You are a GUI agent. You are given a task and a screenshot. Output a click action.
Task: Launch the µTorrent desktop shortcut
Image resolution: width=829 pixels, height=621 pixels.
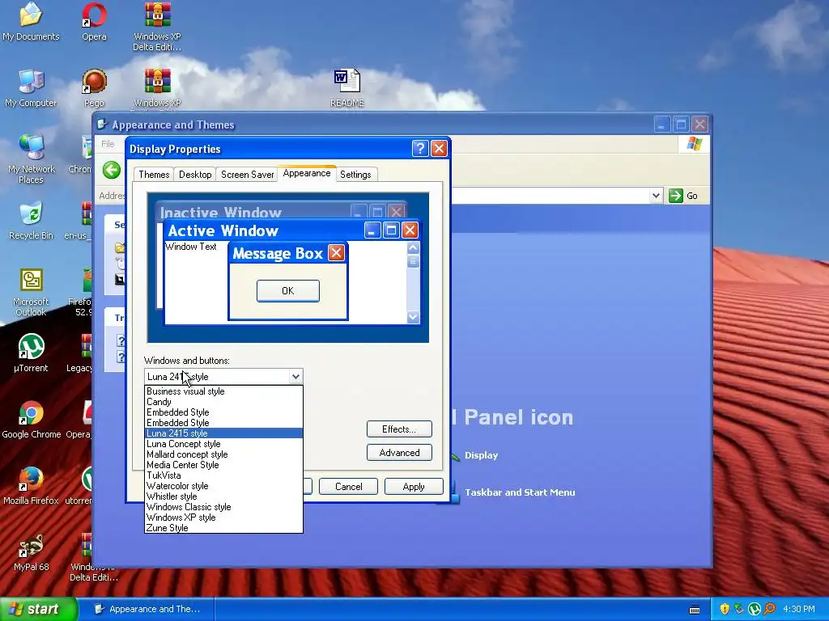[x=31, y=353]
